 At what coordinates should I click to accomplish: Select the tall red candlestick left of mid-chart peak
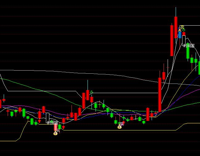84,100
